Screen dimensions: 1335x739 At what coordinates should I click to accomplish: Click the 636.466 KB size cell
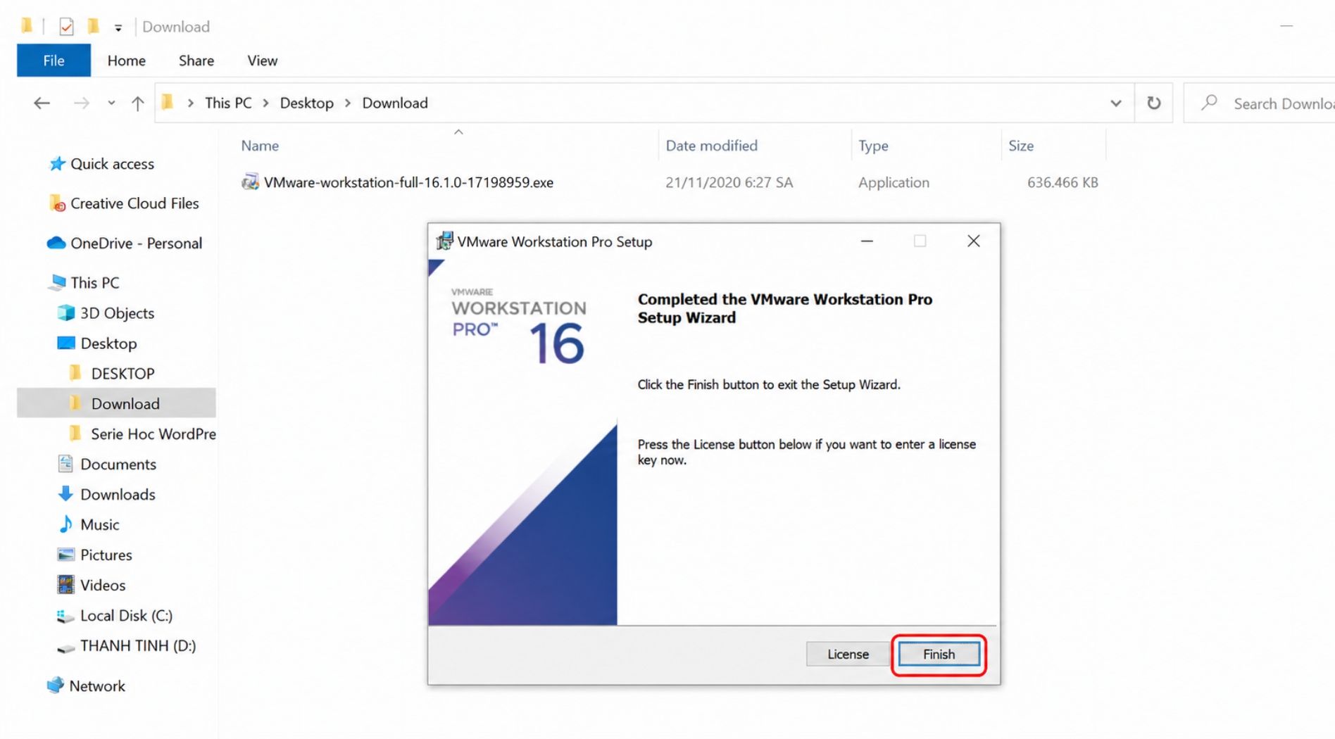(1063, 182)
